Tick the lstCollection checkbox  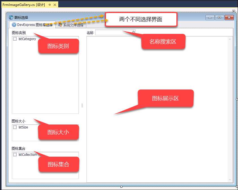click(x=15, y=154)
